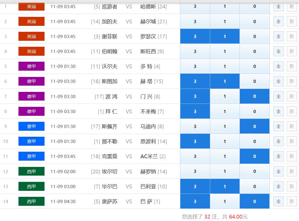
Task: Toggle away win 0 for 斯佩齐 vs 乌迪内
Action: 254,126
